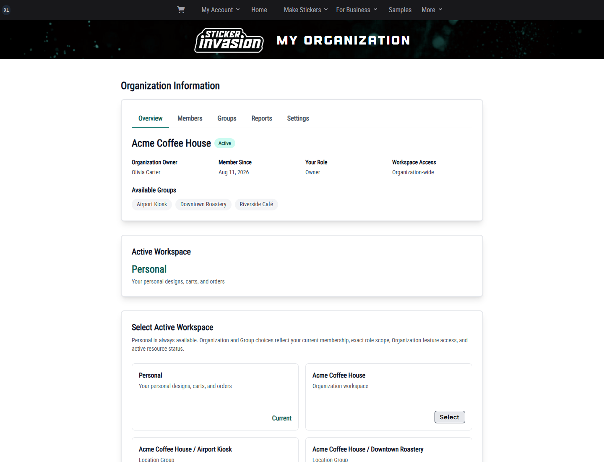Click the Active status badge
This screenshot has width=604, height=462.
[225, 143]
